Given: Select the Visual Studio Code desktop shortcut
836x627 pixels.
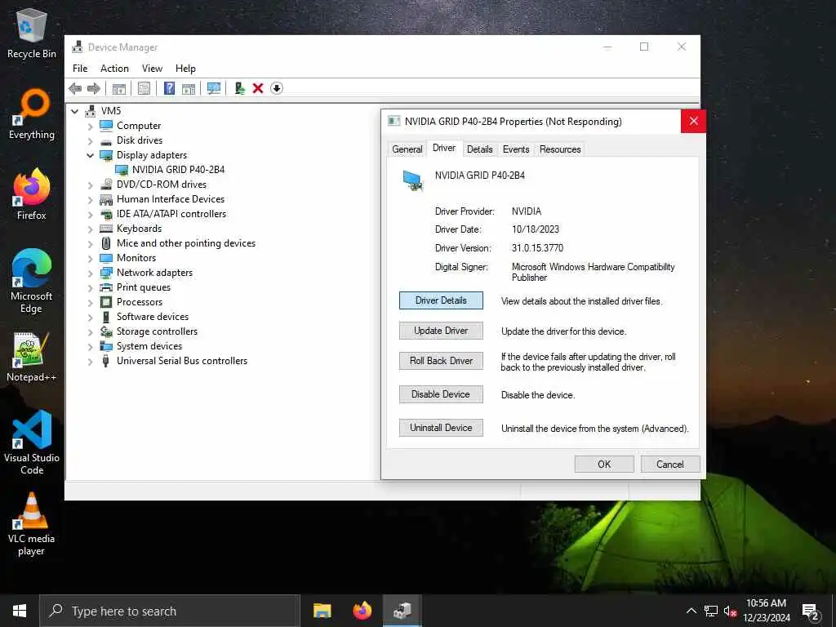Looking at the screenshot, I should click(32, 442).
